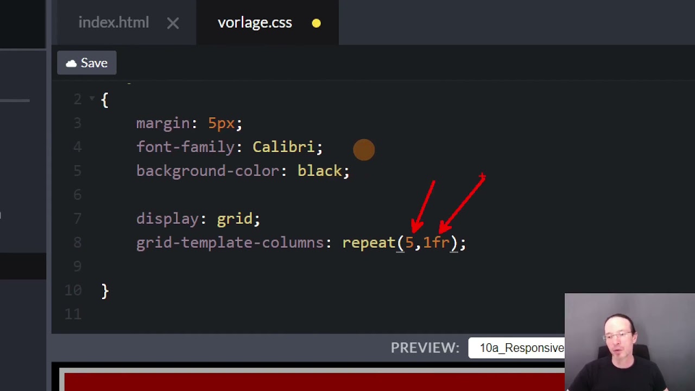The image size is (695, 391).
Task: Click the closing brace on line 10
Action: point(105,291)
